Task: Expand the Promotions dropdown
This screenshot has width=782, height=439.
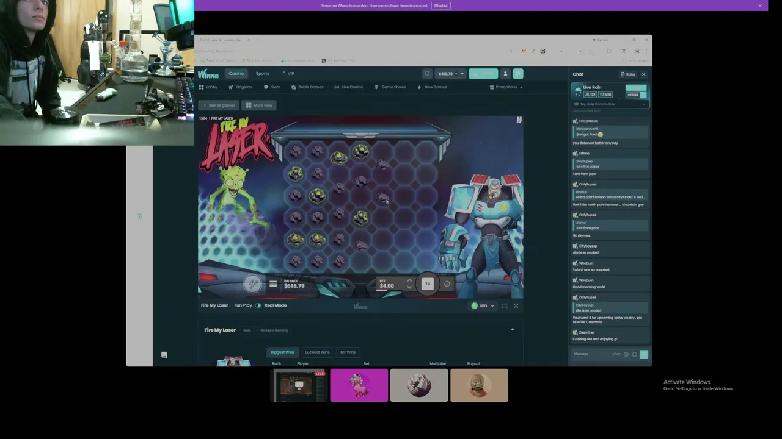Action: [x=506, y=87]
